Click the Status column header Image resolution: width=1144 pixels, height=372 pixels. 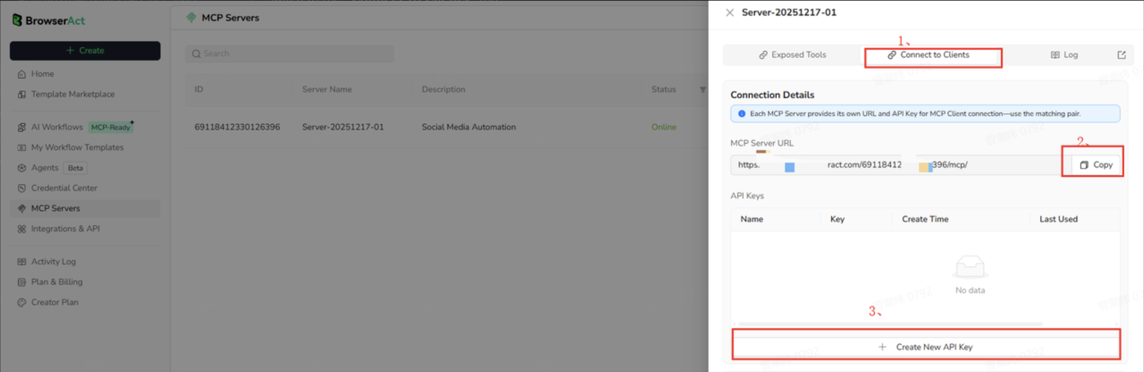point(663,89)
